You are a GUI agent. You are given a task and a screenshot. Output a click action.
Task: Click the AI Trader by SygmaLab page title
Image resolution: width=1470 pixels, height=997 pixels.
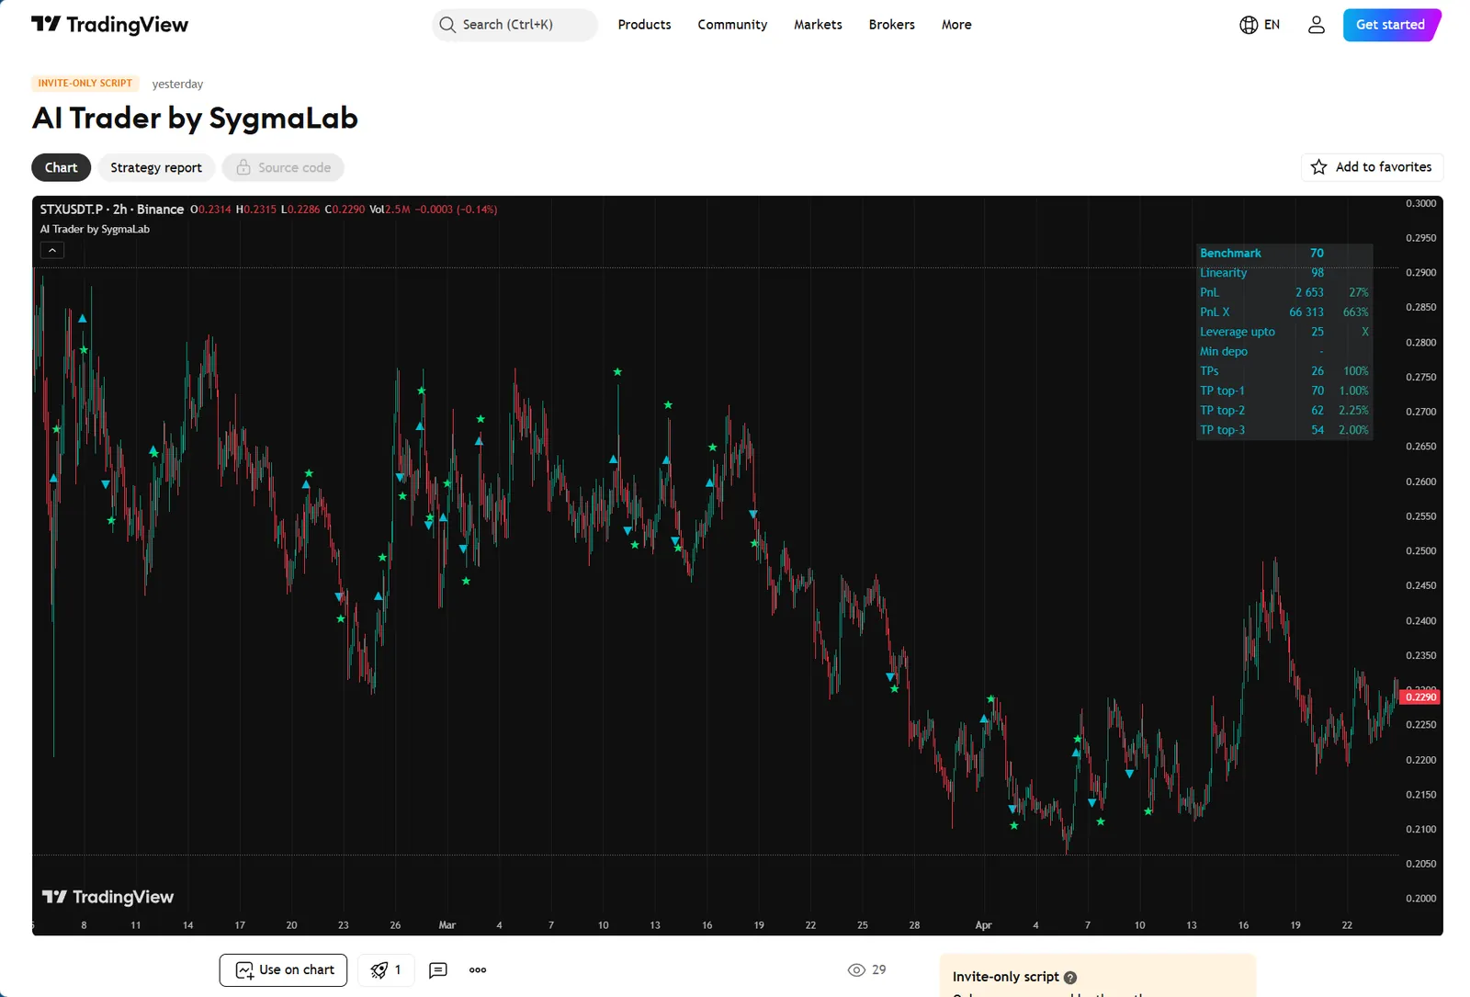(195, 119)
